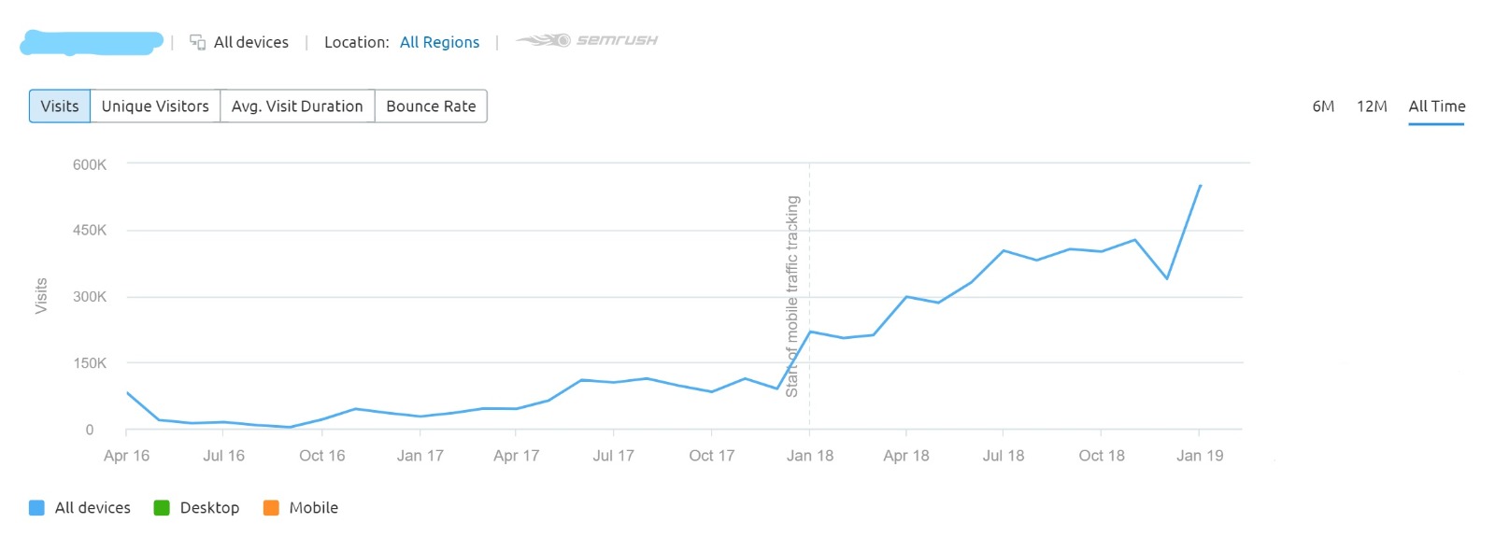The image size is (1495, 551).
Task: Switch to the Bounce Rate tab
Action: click(x=430, y=106)
